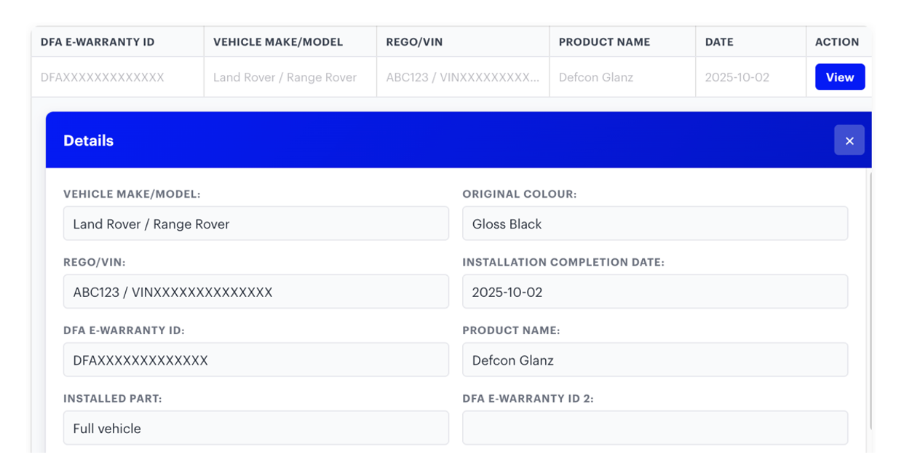Image resolution: width=904 pixels, height=476 pixels.
Task: Click the Land Rover / Range Rover table cell
Action: pos(285,77)
